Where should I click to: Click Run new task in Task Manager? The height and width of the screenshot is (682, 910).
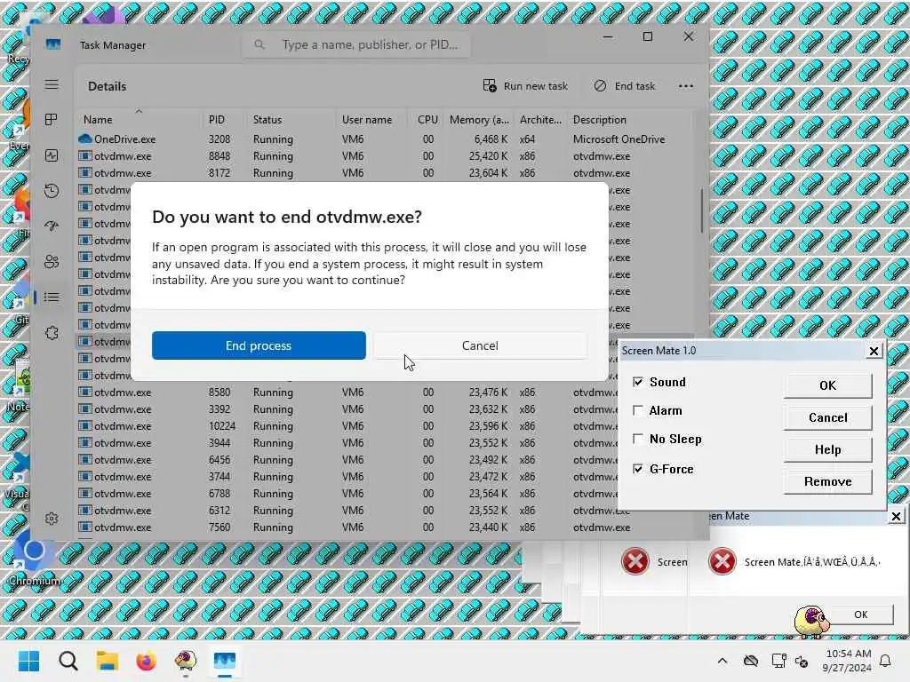(525, 86)
